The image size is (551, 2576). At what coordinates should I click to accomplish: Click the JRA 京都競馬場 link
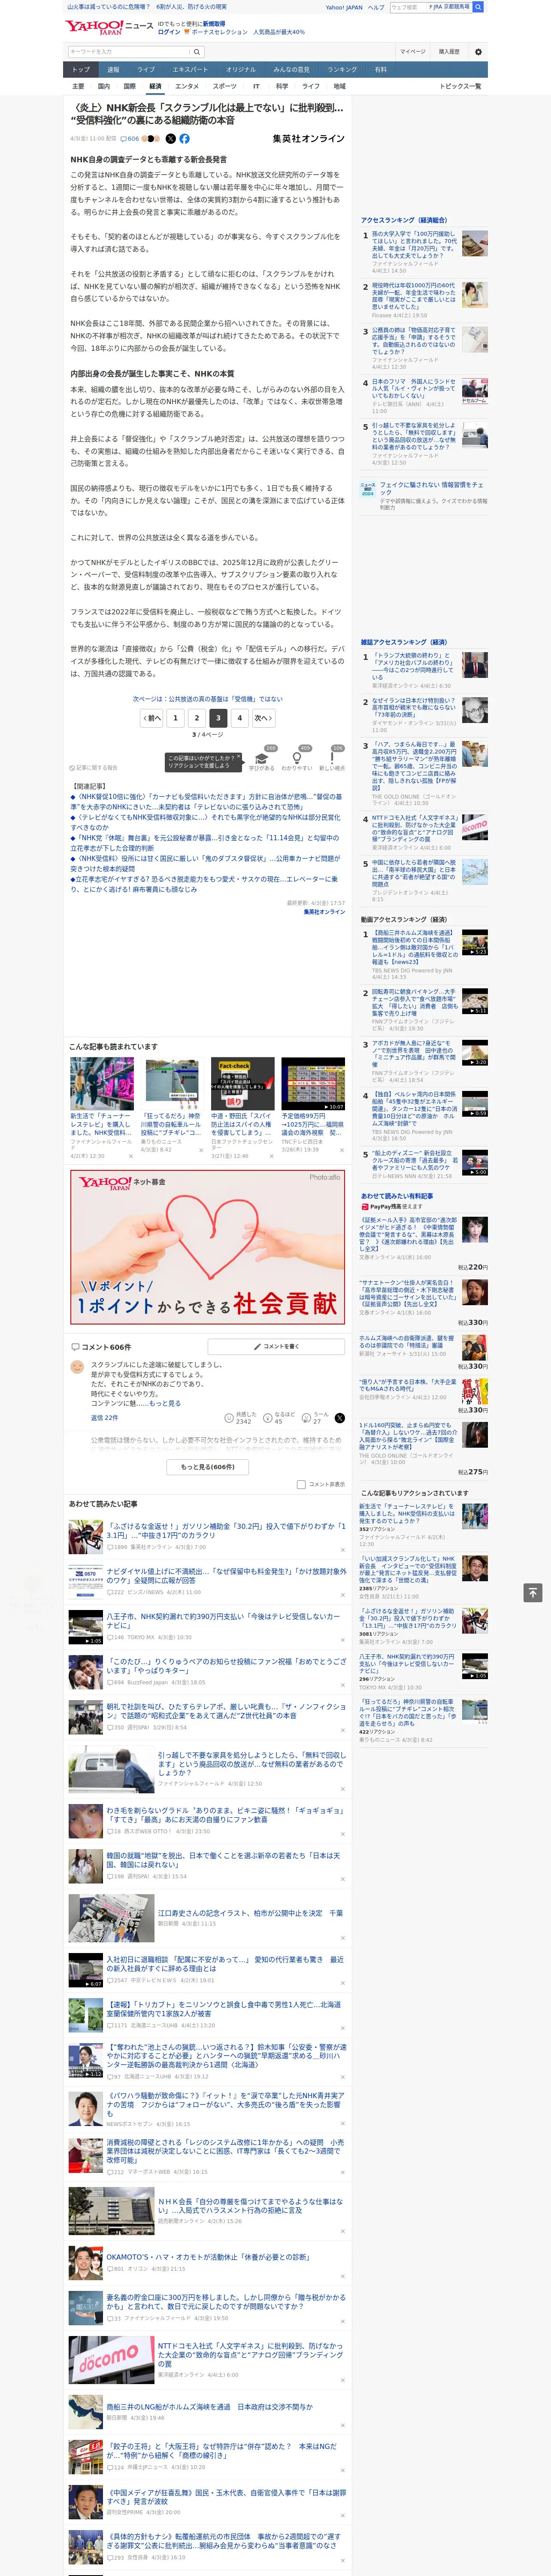point(451,7)
